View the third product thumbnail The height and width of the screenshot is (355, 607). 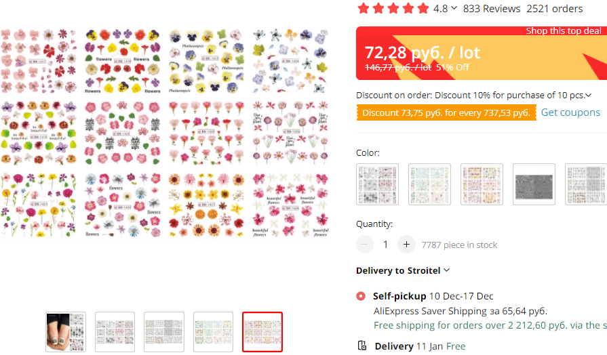coord(164,332)
